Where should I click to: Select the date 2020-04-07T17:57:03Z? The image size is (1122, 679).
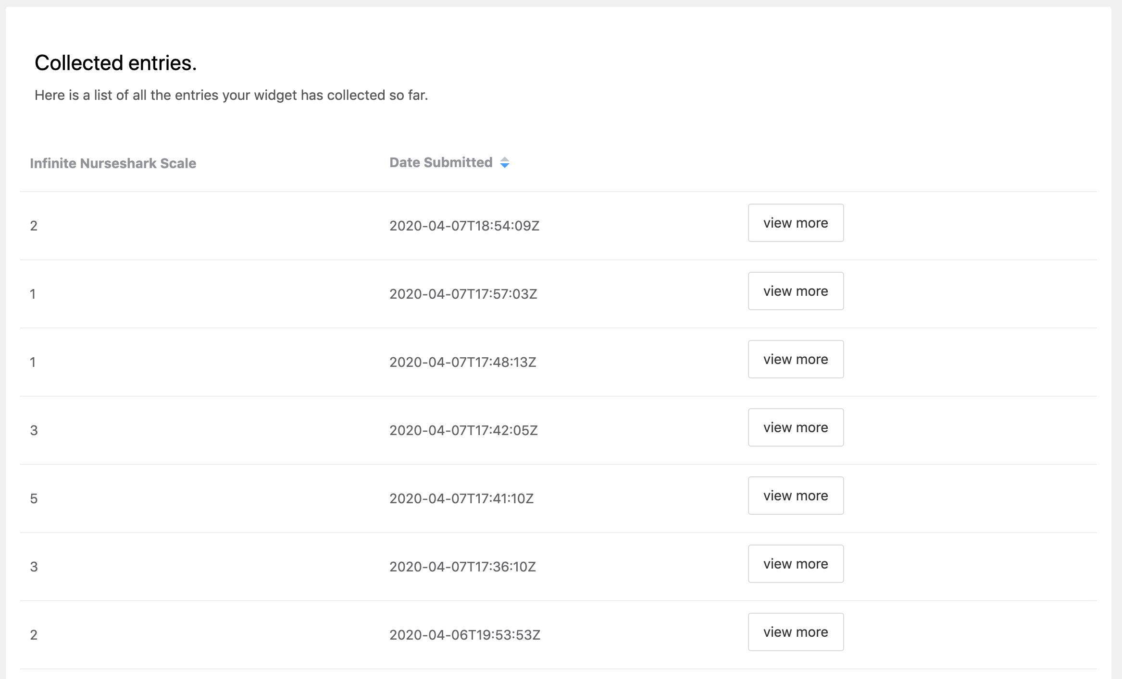463,294
